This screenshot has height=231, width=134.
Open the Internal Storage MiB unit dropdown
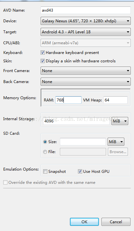point(120,121)
